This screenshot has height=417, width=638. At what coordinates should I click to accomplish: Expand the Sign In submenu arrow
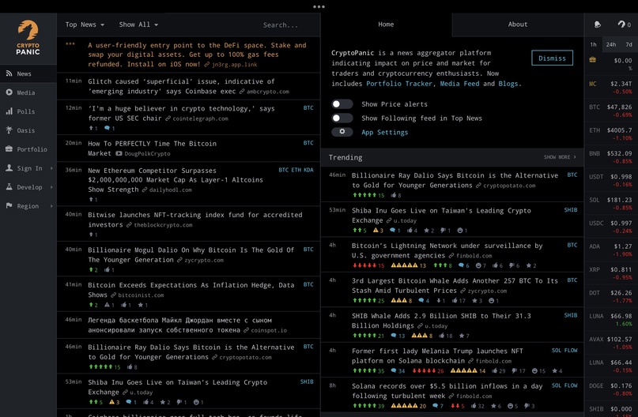(x=51, y=168)
